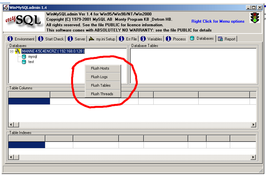266x175 pixels.
Task: Choose Flush Logs from context menu
Action: click(103, 77)
